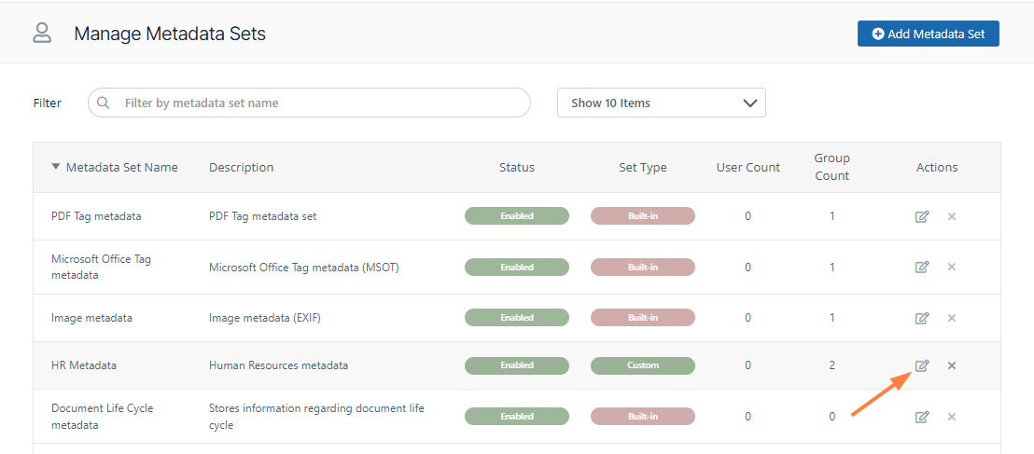Screen dimensions: 1034x454
Task: Delete the PDF Tag metadata set
Action: tap(952, 216)
